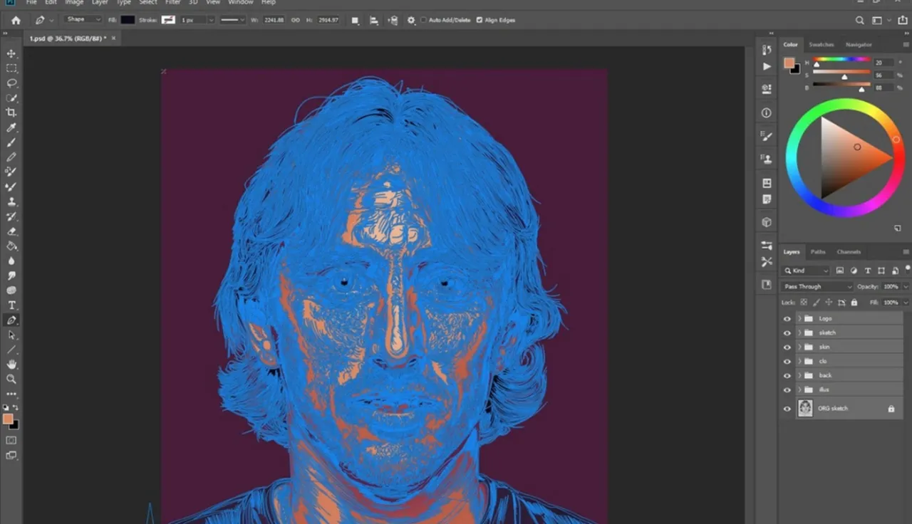
Task: Open the Opacity value dropdown arrow
Action: (904, 286)
